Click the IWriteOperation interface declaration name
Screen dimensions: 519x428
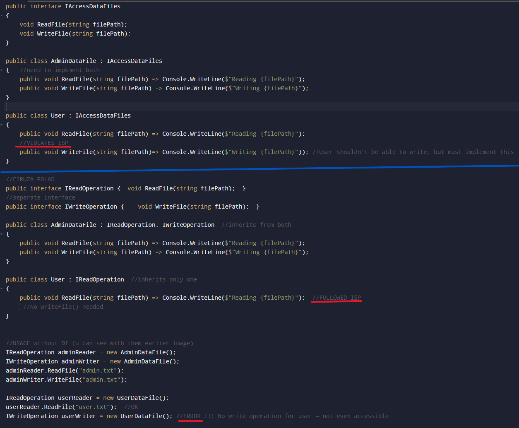tap(91, 207)
